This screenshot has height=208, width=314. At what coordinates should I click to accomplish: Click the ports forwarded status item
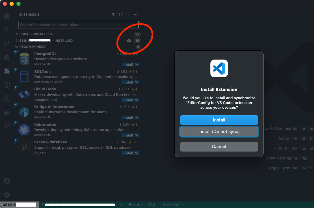[152, 205]
